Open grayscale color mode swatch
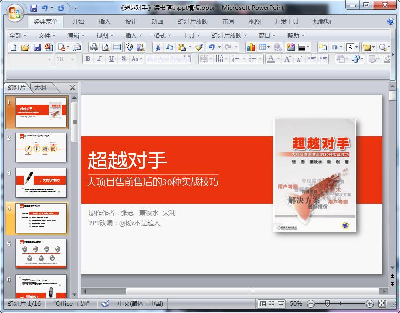400x313 pixels. coord(302,47)
